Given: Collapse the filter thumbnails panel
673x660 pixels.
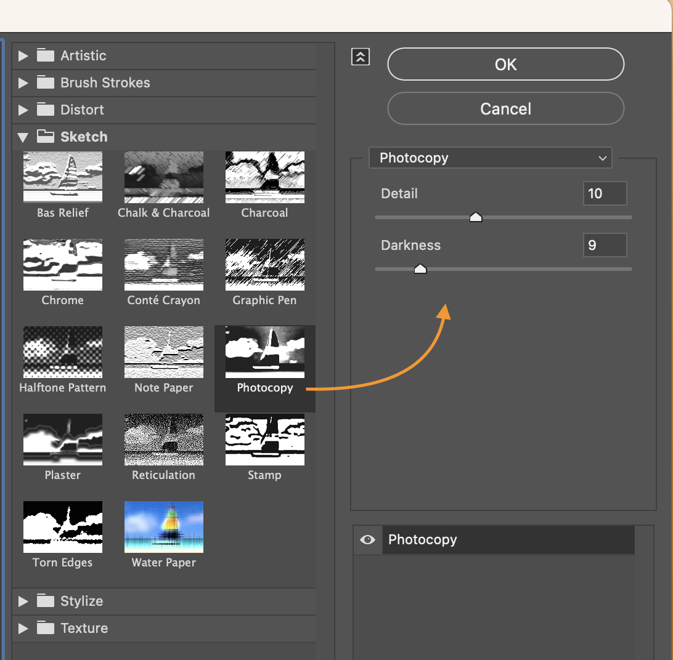Looking at the screenshot, I should tap(360, 56).
